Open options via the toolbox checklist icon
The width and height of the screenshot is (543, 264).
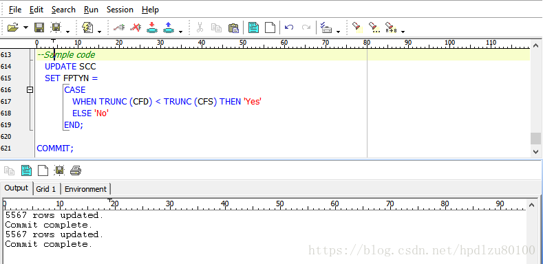coord(326,27)
